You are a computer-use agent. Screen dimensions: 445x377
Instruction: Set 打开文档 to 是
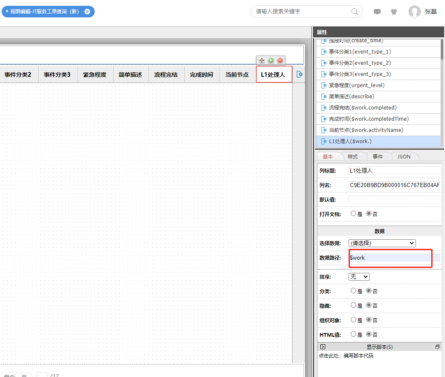coord(353,214)
